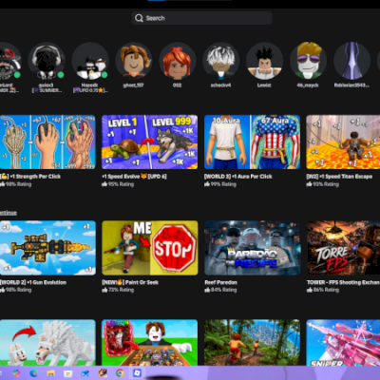Open +1 Aura Per Click game thumbnail
This screenshot has height=380, width=380.
point(252,142)
